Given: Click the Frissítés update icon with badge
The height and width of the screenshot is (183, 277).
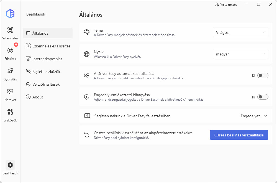Looking at the screenshot, I should click(x=10, y=50).
